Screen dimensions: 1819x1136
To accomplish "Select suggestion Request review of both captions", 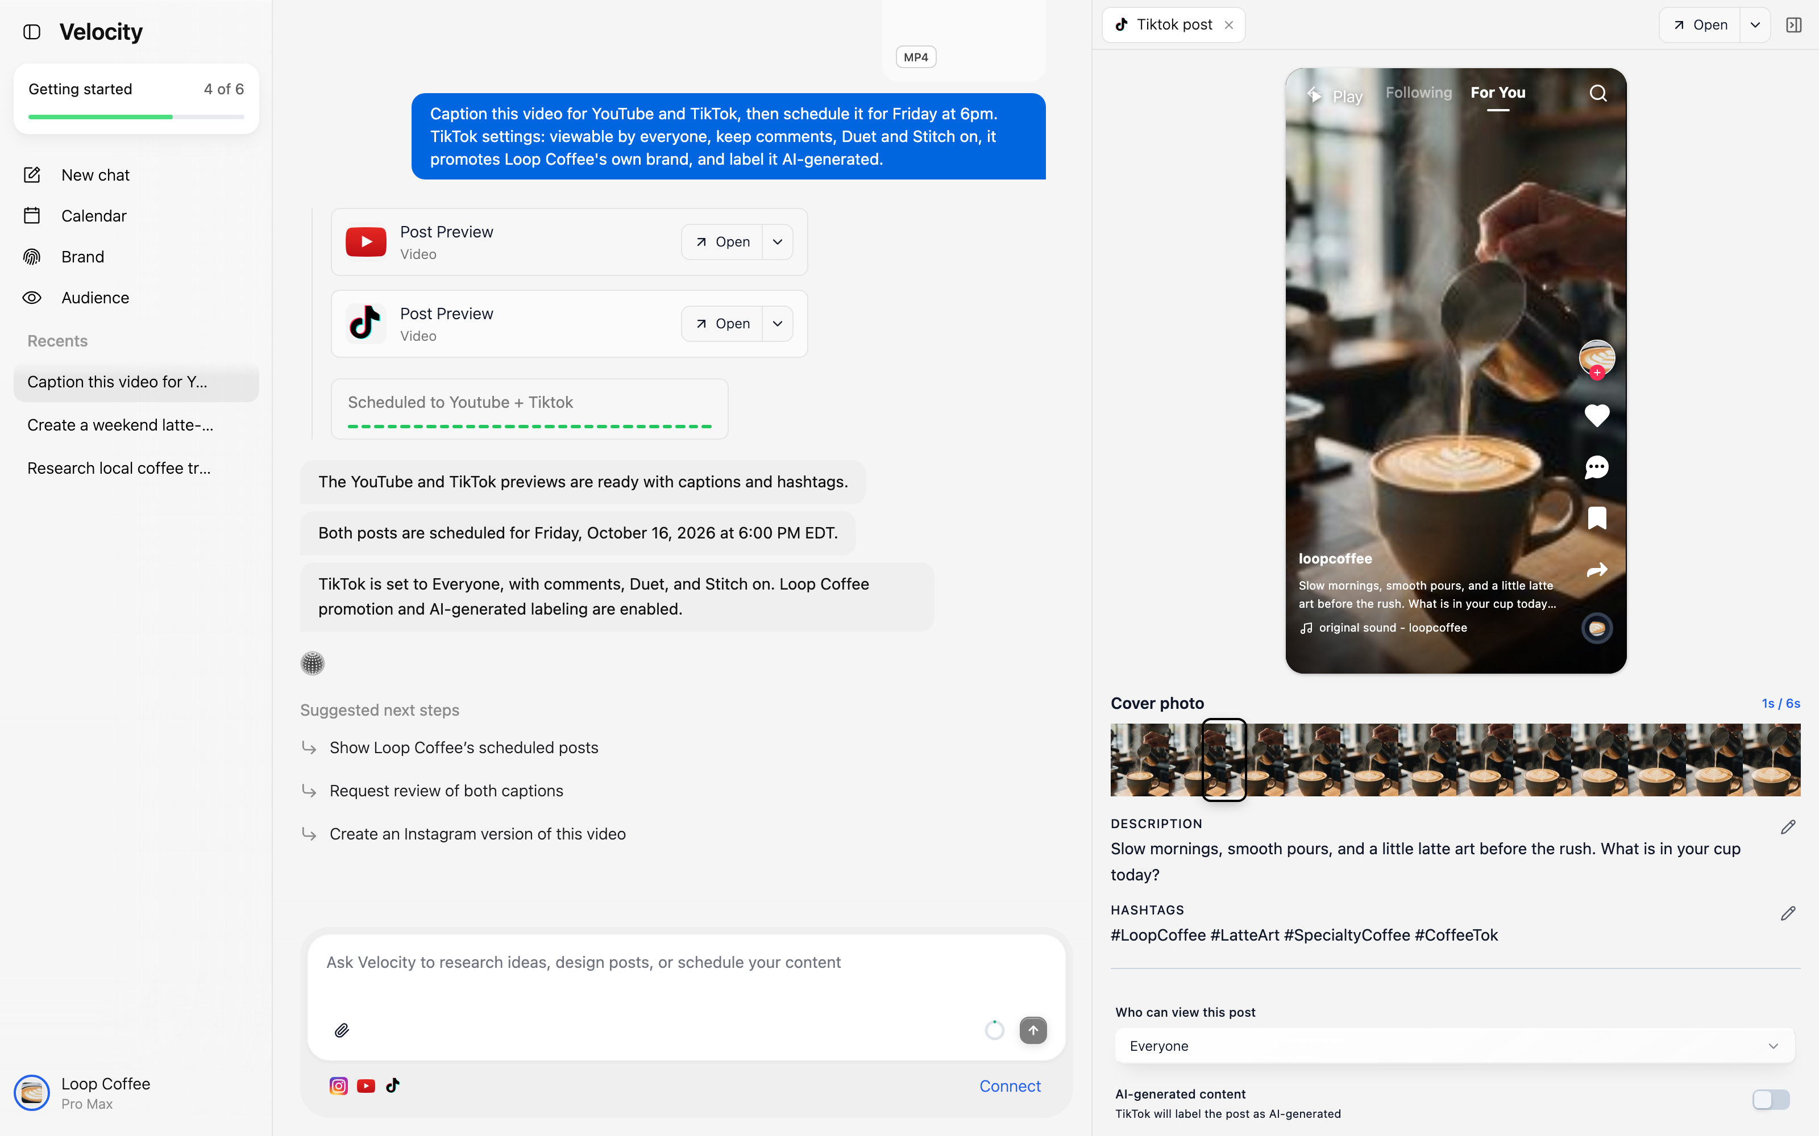I will point(446,791).
